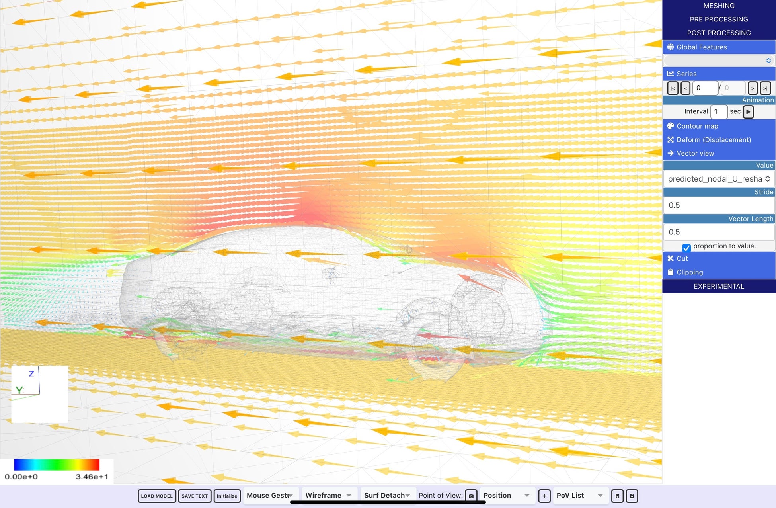The height and width of the screenshot is (508, 776).
Task: Click the camera icon beside Point of View
Action: pyautogui.click(x=471, y=496)
